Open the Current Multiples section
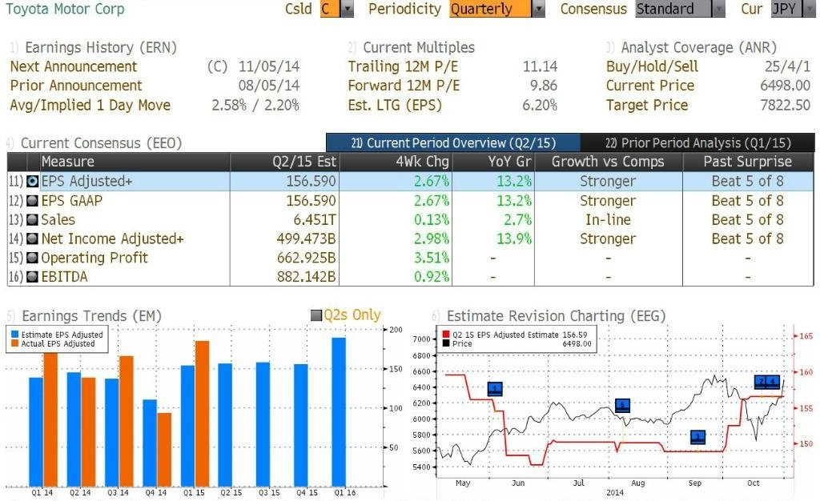 419,47
